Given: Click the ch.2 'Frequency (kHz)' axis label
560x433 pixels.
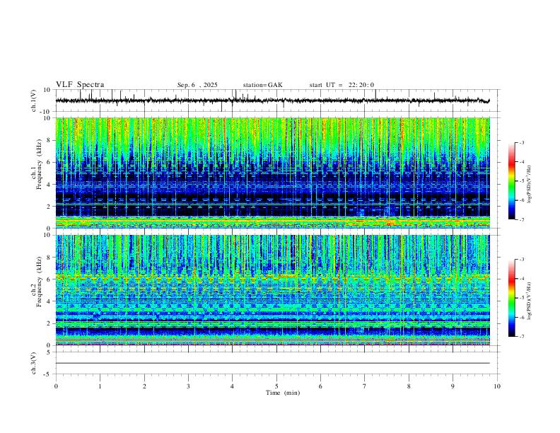Looking at the screenshot, I should (x=39, y=282).
